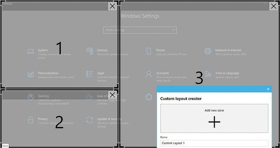The width and height of the screenshot is (280, 148).
Task: Click the Find a setting search box
Action: coord(140,30)
